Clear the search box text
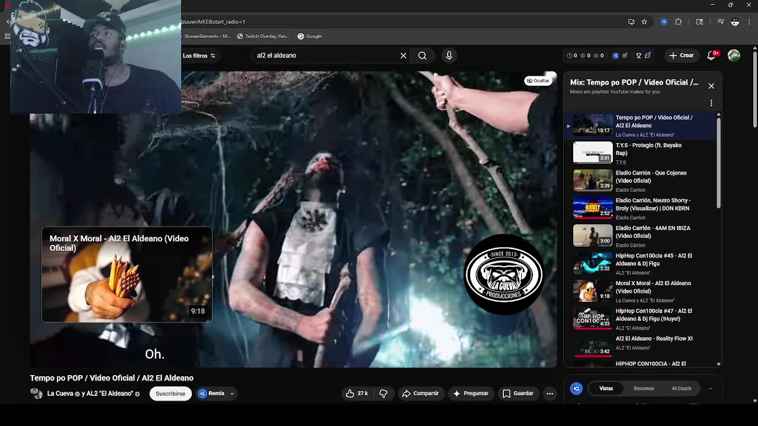758x426 pixels. click(403, 56)
